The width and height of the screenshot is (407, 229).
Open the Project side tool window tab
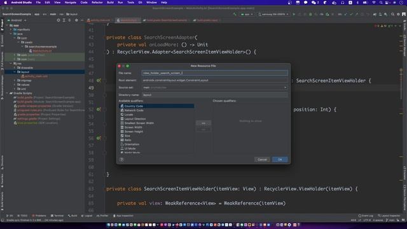pos(2,25)
